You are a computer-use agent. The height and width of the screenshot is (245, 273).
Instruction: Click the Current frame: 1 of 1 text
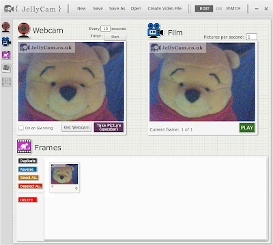[171, 129]
